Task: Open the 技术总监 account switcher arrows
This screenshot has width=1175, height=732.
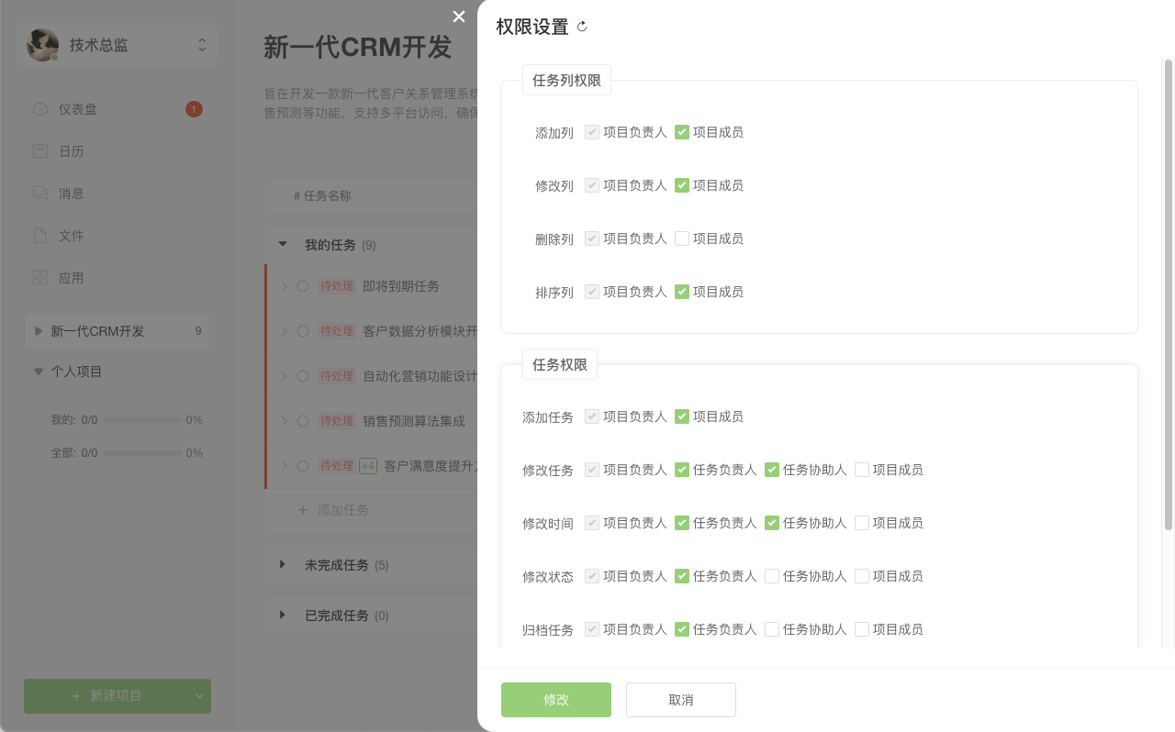Action: pos(202,45)
